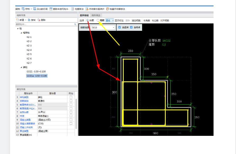Image resolution: width=236 pixels, height=154 pixels.
Task: Open the 钢筋信息 5B16 combo box
Action: point(103,27)
